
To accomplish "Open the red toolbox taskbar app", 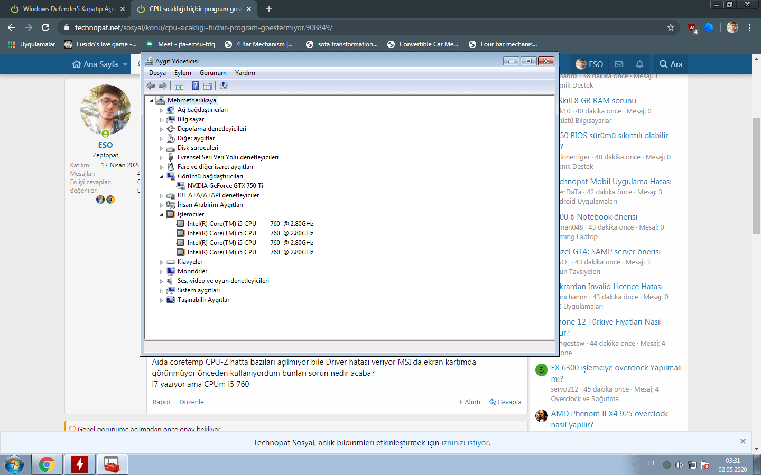I will (112, 464).
